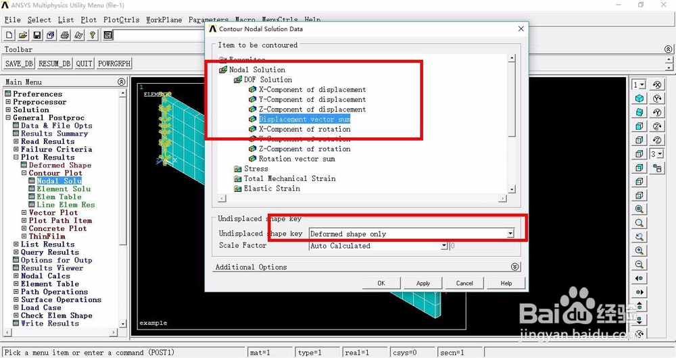This screenshot has height=358, width=676.
Task: Click the Pan Model Left arrow icon
Action: [639, 278]
